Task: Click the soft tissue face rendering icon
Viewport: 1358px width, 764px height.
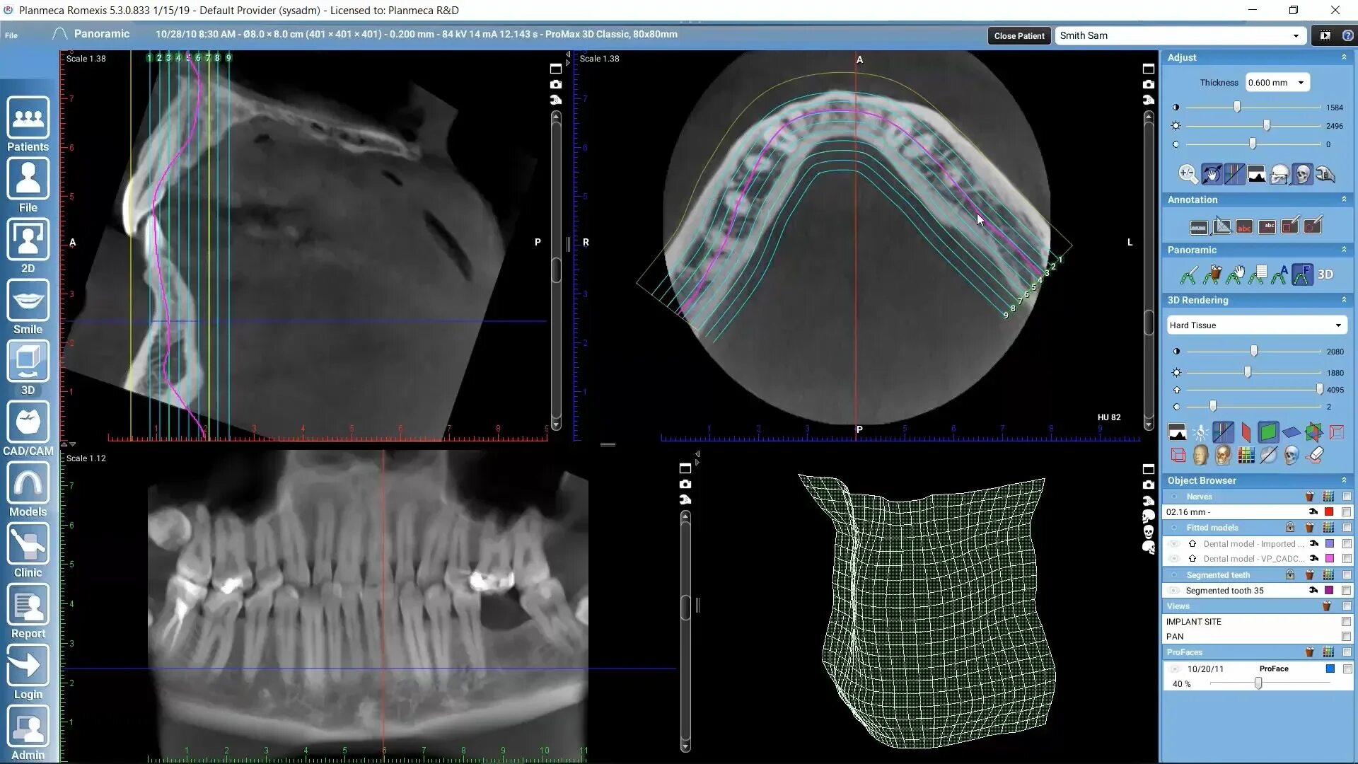Action: pyautogui.click(x=1200, y=456)
